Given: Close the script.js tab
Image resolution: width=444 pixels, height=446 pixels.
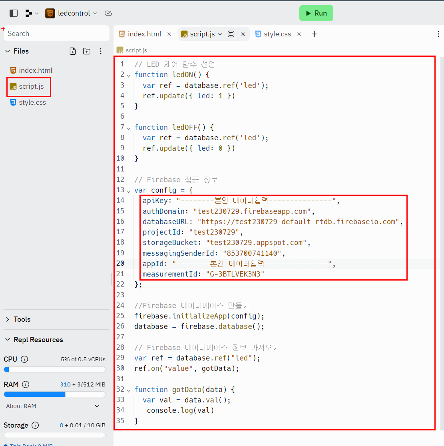Looking at the screenshot, I should pyautogui.click(x=243, y=34).
